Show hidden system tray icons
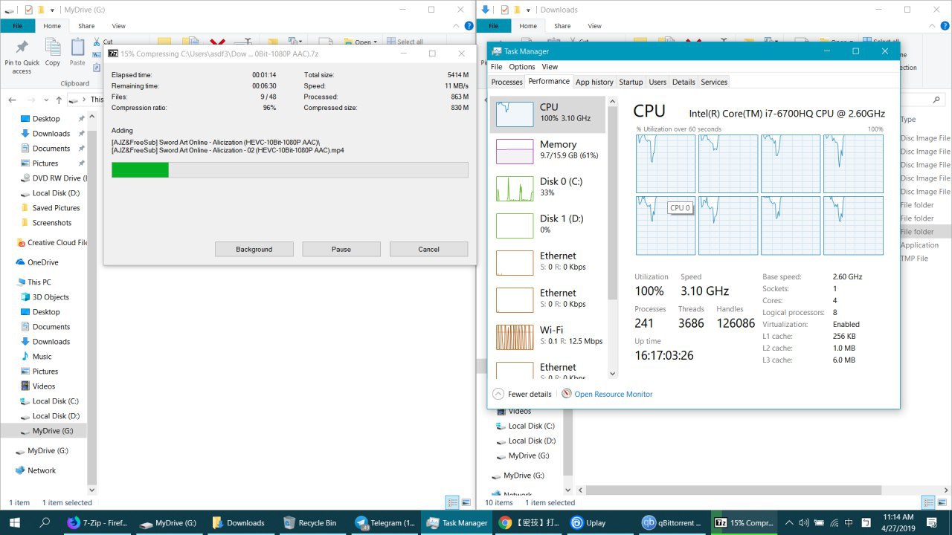952x535 pixels. coord(789,522)
